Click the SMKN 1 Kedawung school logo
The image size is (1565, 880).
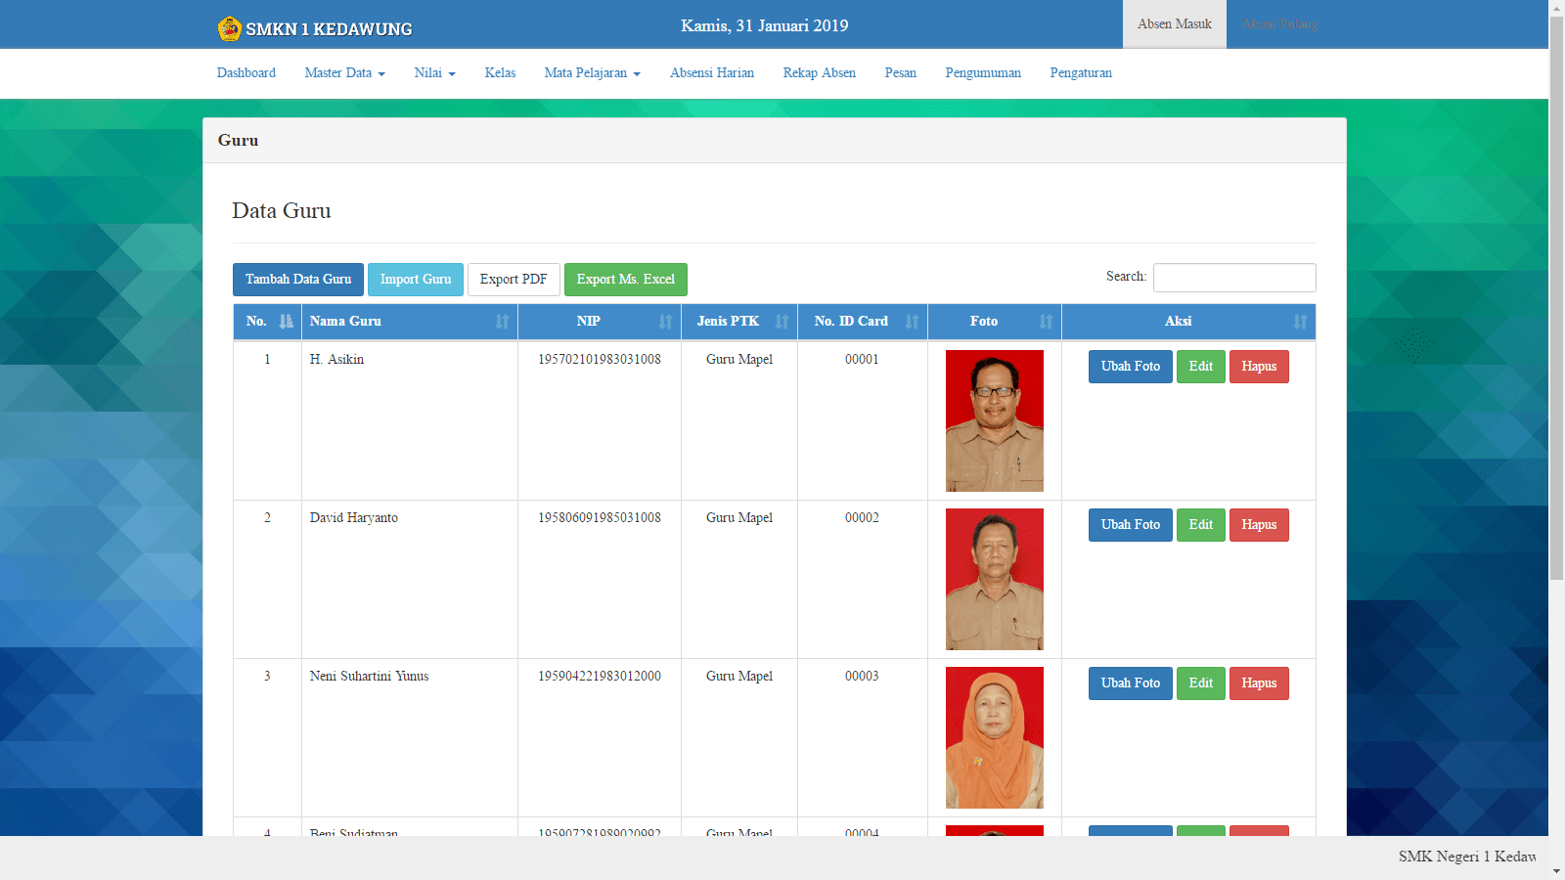tap(230, 28)
